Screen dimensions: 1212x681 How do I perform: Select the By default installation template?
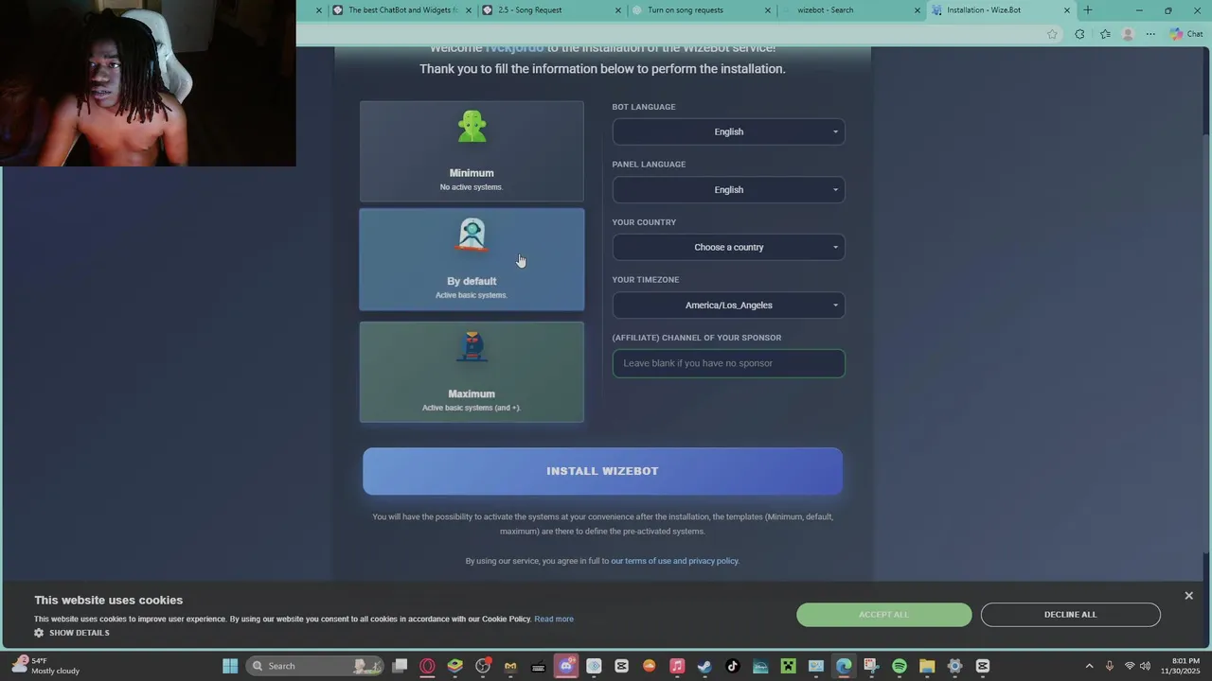[472, 260]
